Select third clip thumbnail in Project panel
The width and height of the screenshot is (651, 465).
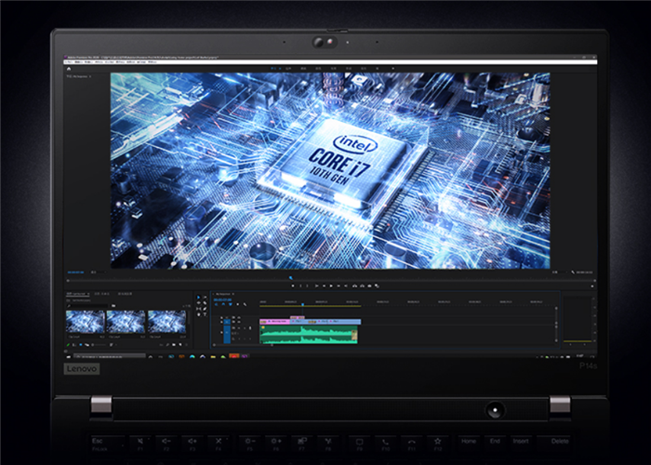point(166,322)
